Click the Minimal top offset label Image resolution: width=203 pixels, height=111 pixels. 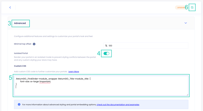[x=23, y=44]
